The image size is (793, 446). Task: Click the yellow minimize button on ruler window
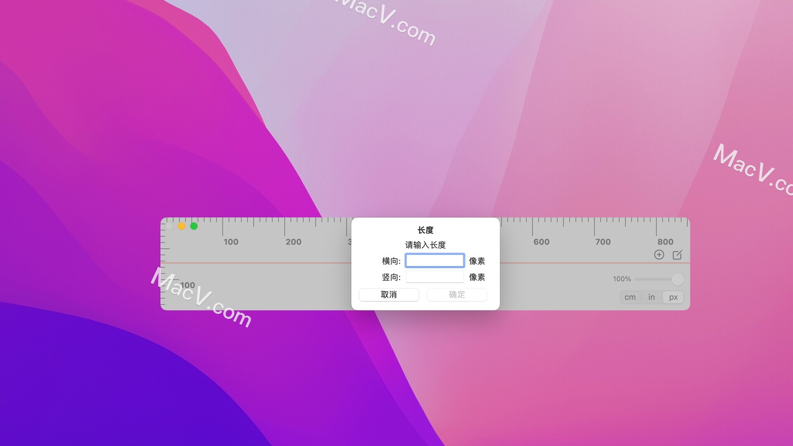[x=181, y=226]
